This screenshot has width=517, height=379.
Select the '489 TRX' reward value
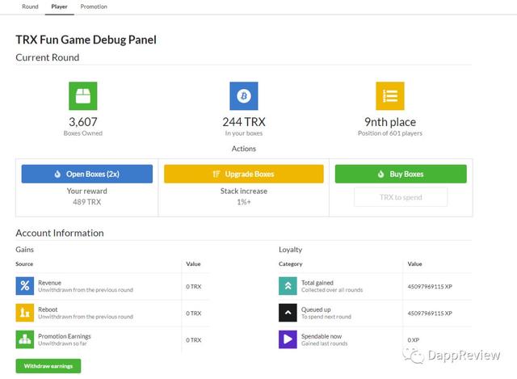(x=86, y=202)
